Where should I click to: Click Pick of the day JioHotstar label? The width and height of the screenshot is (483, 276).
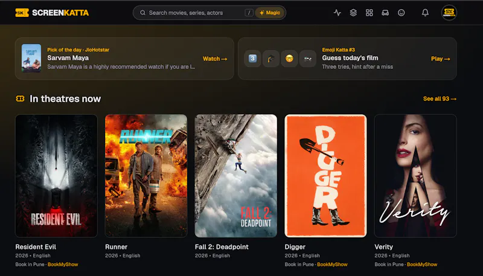tap(78, 50)
